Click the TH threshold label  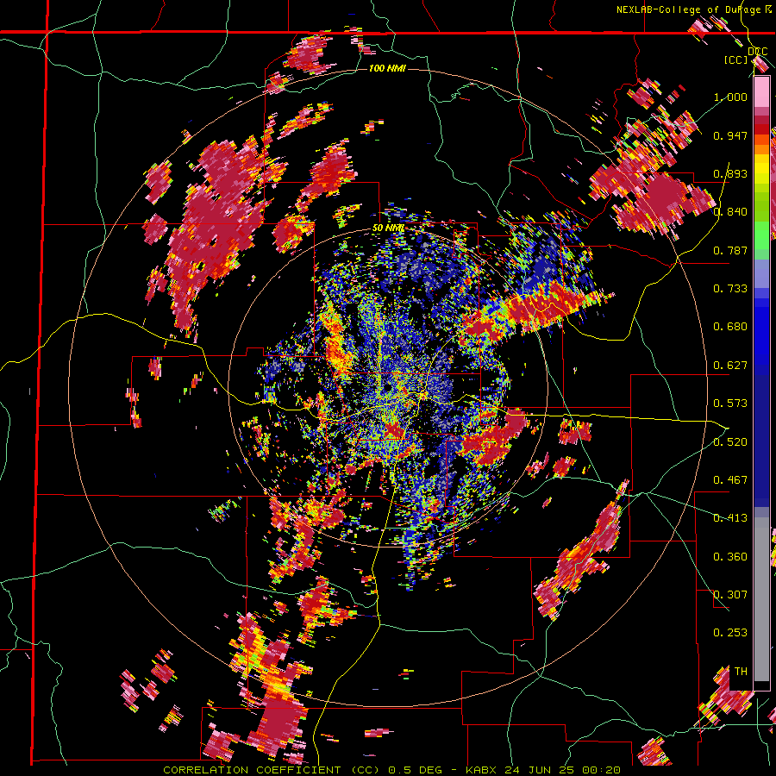click(741, 672)
